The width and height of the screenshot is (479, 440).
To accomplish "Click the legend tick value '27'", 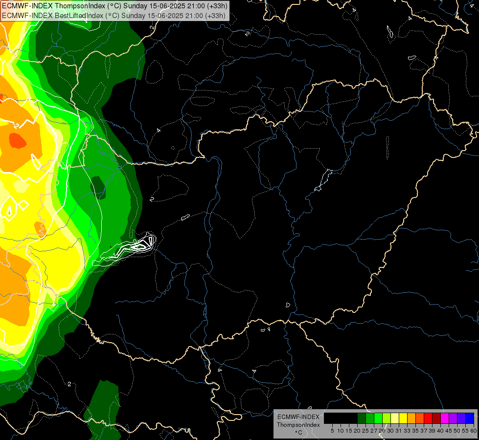I will 374,431.
